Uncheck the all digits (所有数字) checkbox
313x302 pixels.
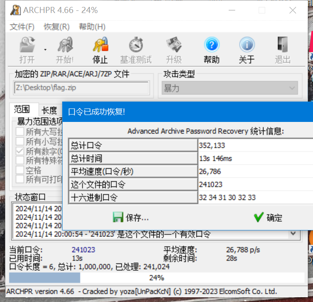click(x=20, y=151)
